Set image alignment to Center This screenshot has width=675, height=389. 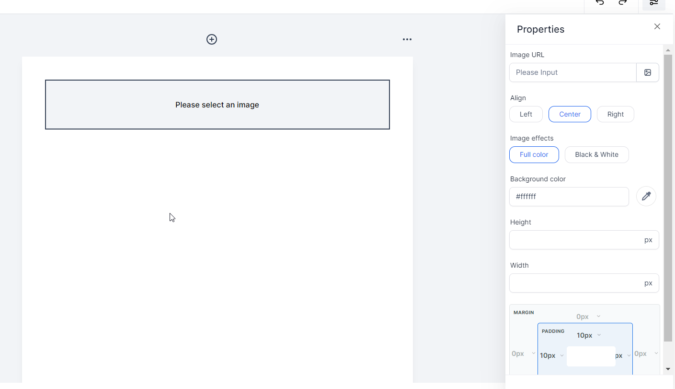pyautogui.click(x=570, y=114)
